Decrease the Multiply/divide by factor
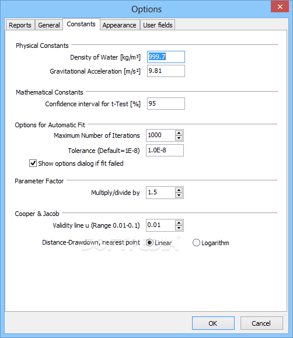 click(x=179, y=195)
